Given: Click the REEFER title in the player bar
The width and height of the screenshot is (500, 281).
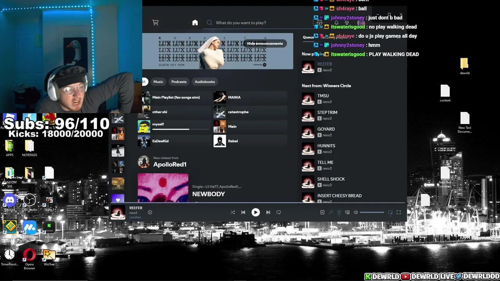Looking at the screenshot, I should [x=136, y=208].
